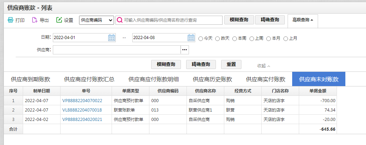Image resolution: width=366 pixels, height=145 pixels.
Task: Click the 供应商 ellipsis lookup button
Action: [x=185, y=50]
